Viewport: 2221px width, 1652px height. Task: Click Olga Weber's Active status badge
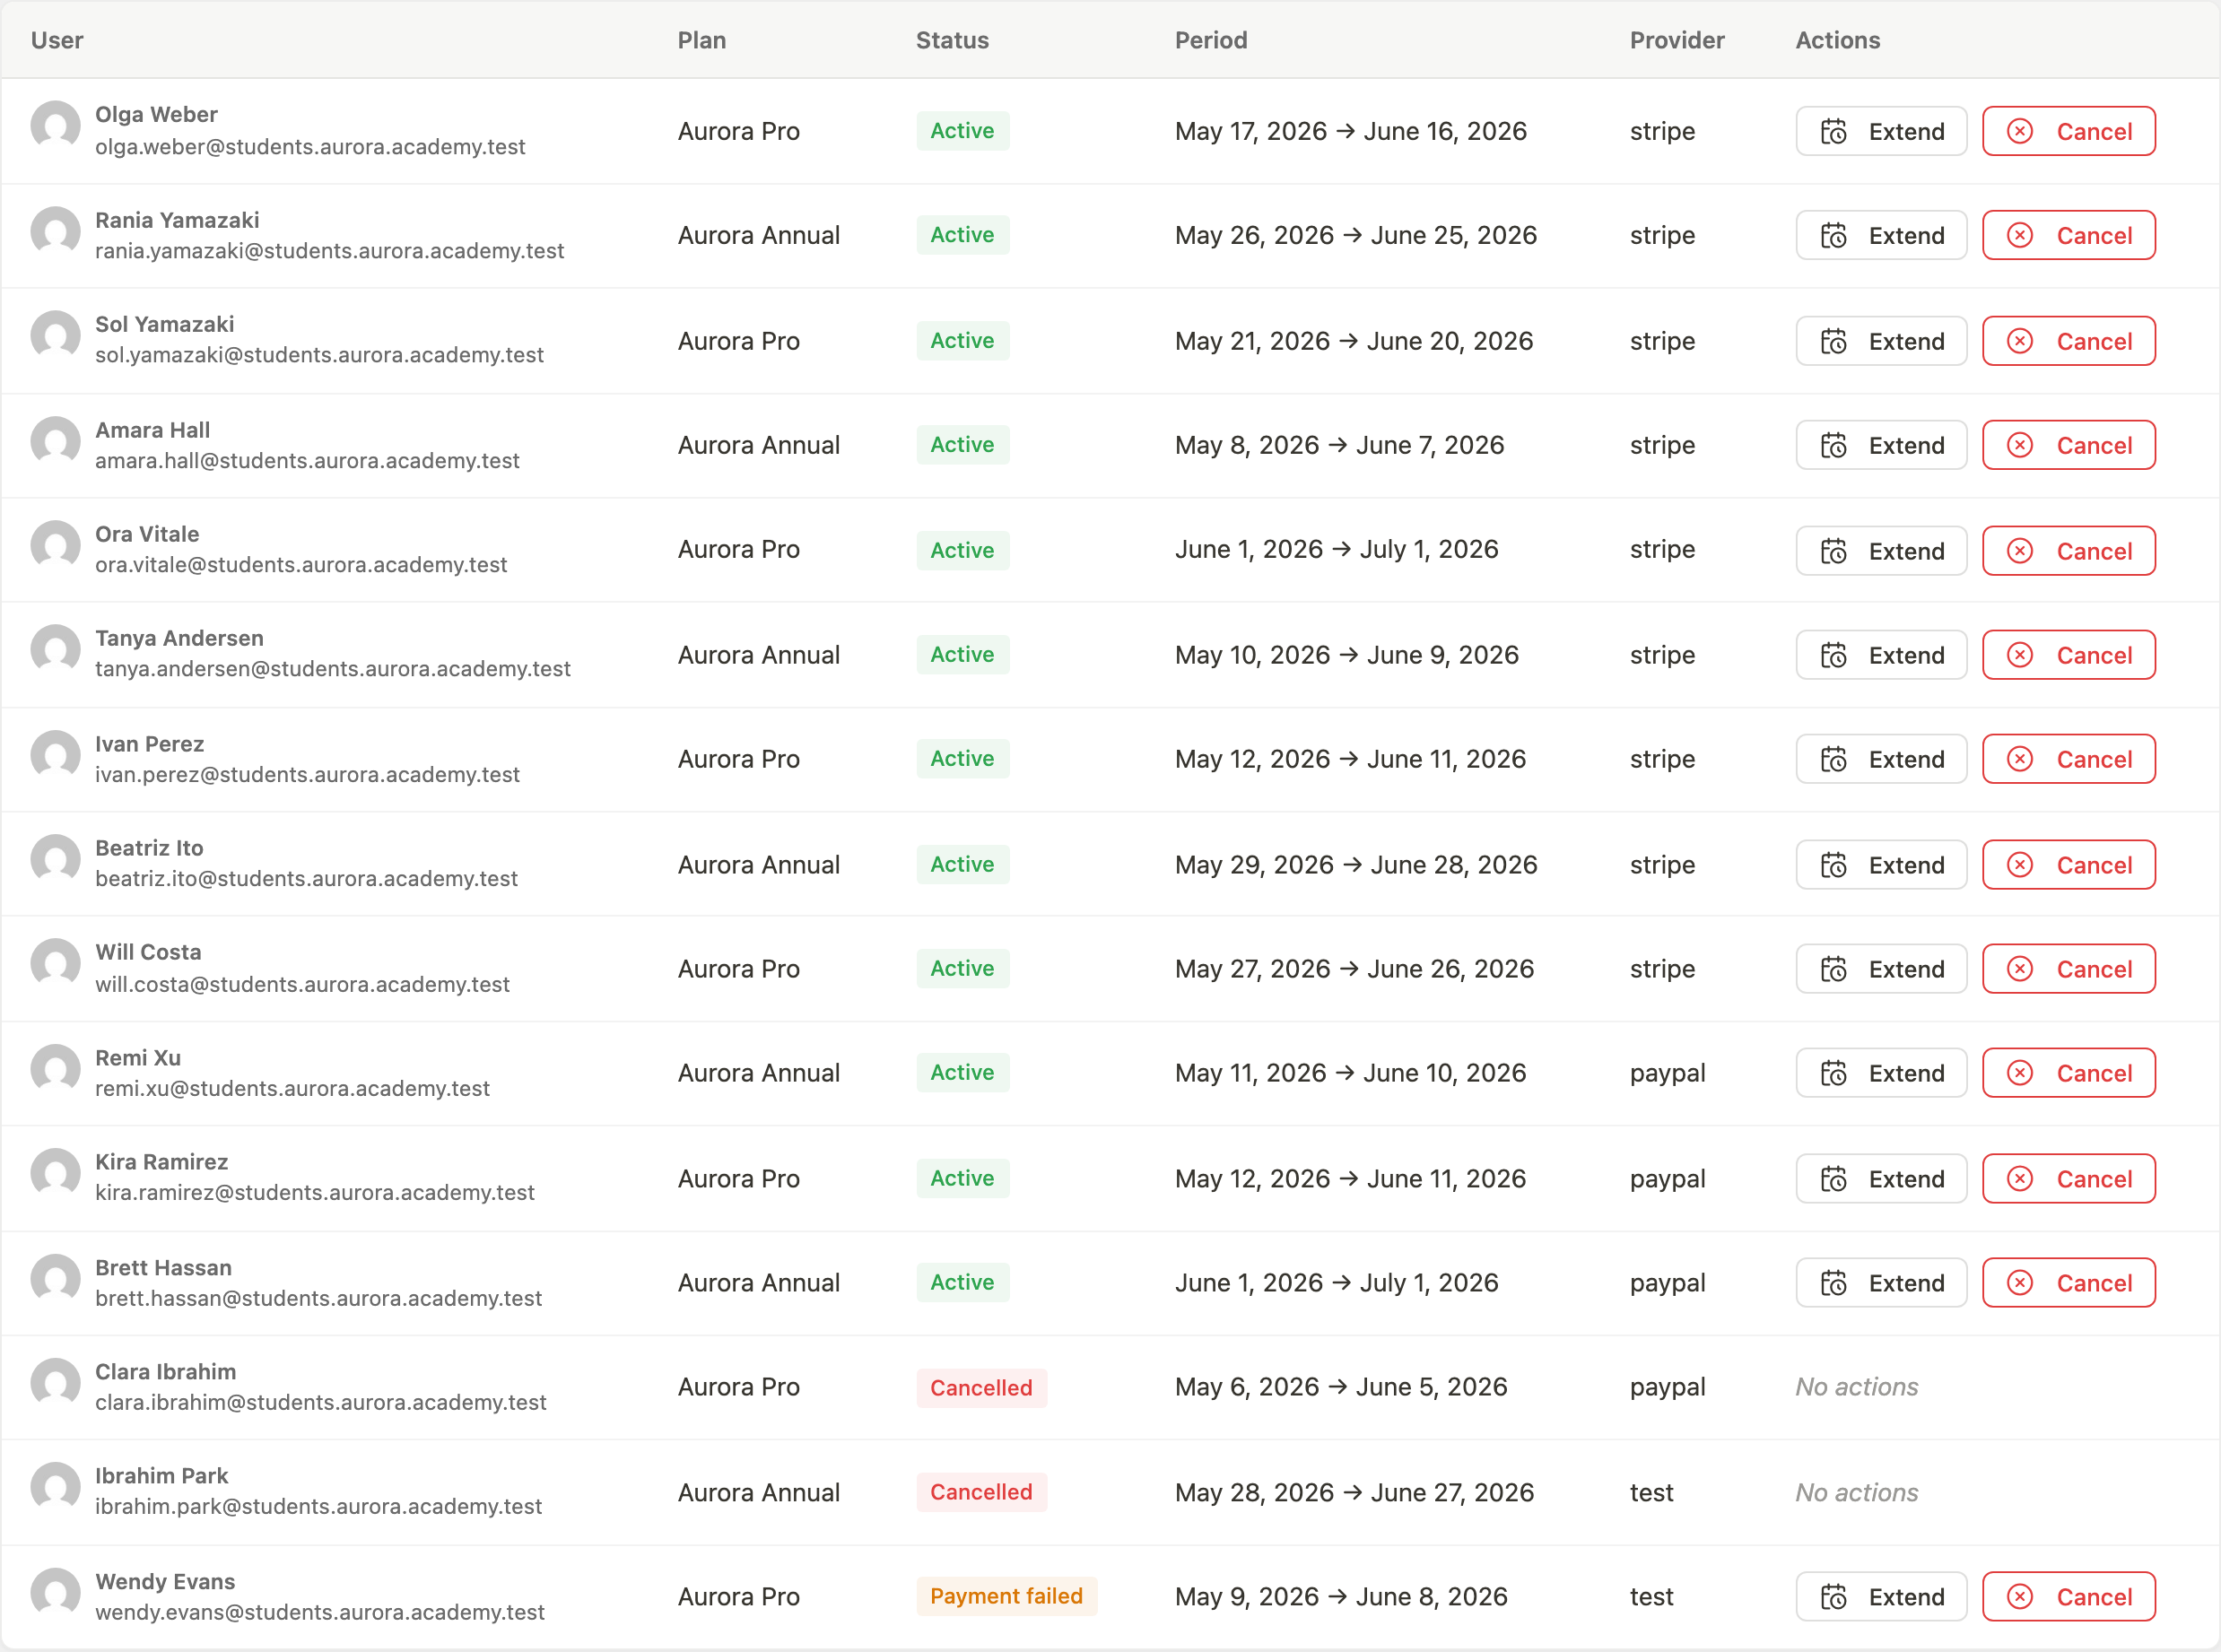(962, 131)
